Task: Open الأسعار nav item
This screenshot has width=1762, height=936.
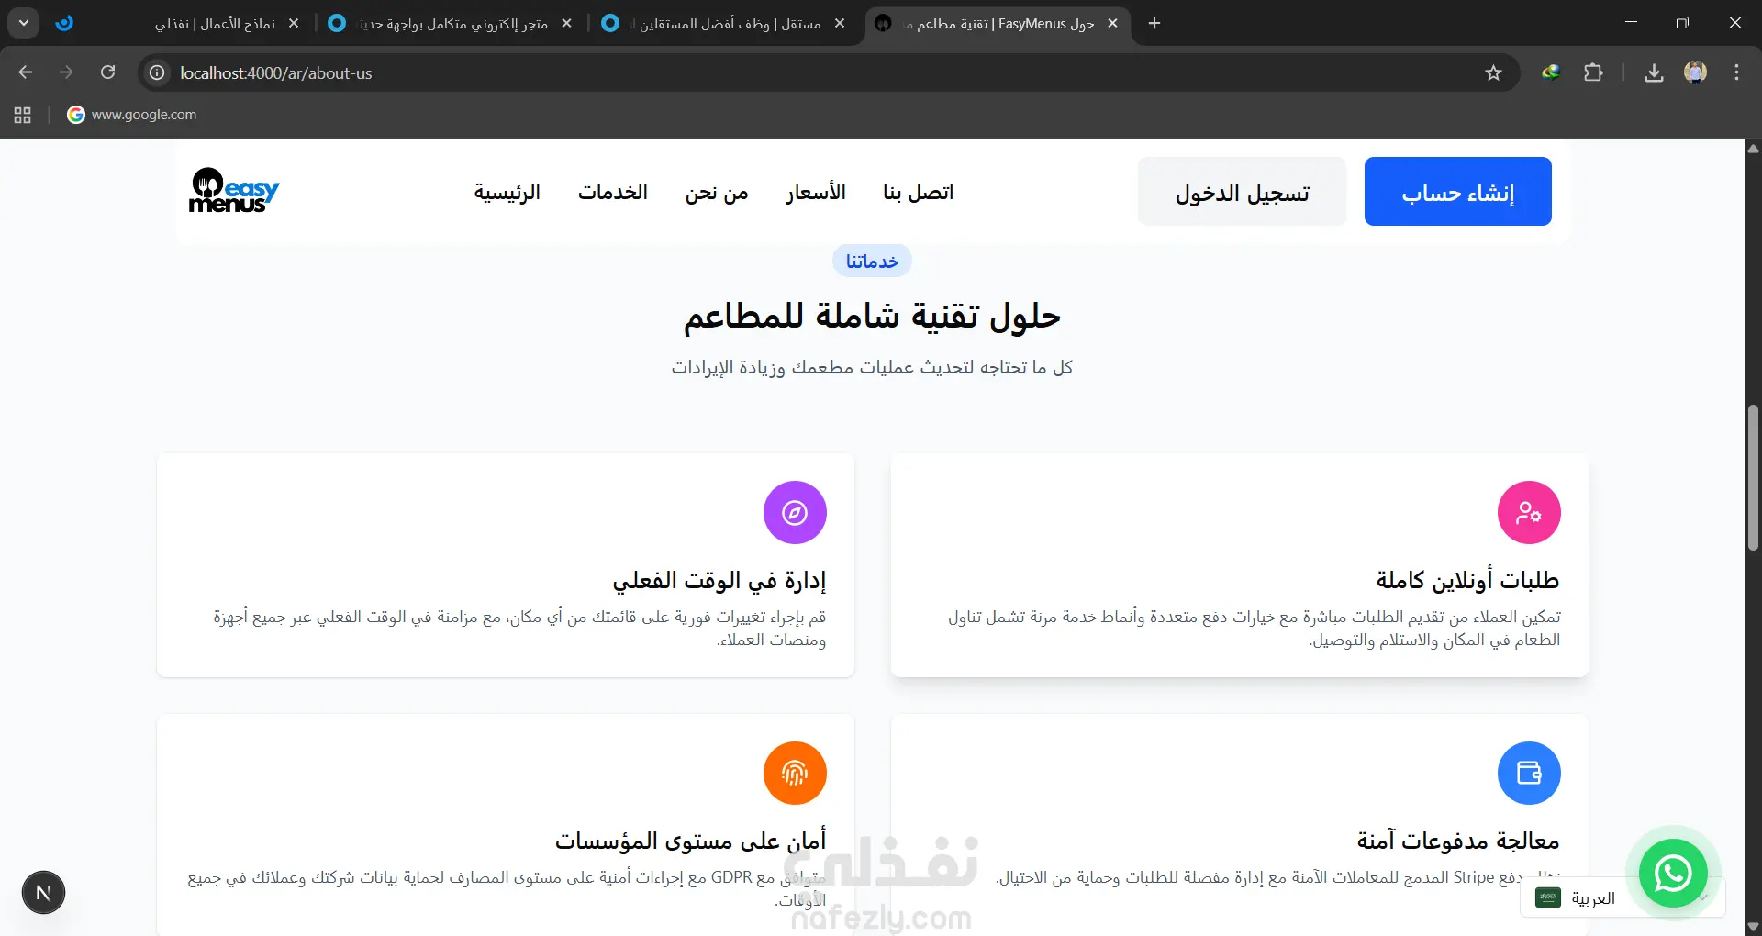Action: (x=816, y=192)
